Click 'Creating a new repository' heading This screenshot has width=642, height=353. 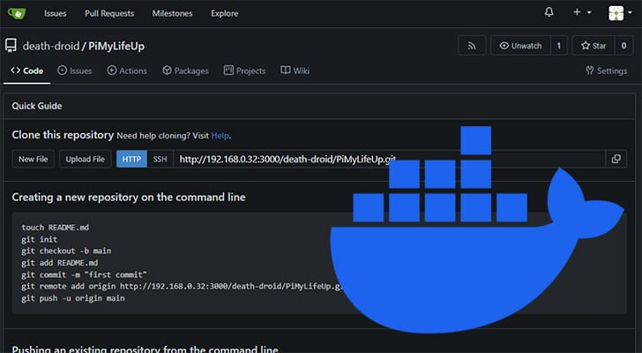tap(129, 197)
